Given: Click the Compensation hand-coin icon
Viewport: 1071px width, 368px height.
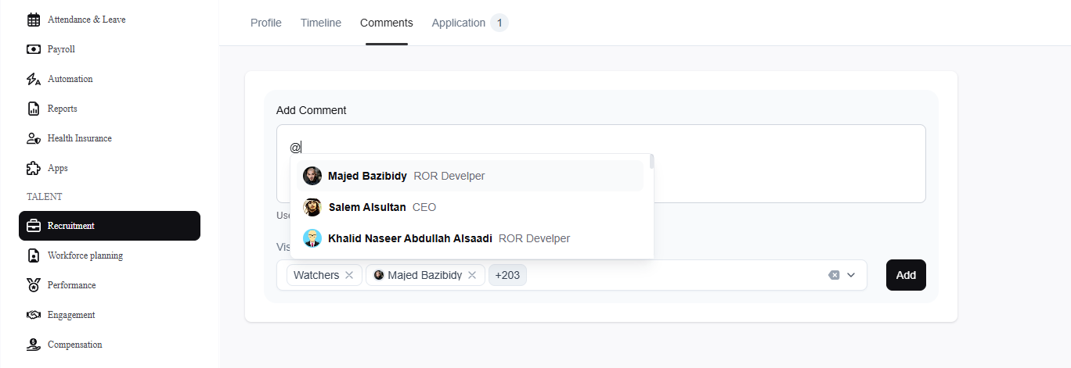Looking at the screenshot, I should tap(34, 345).
